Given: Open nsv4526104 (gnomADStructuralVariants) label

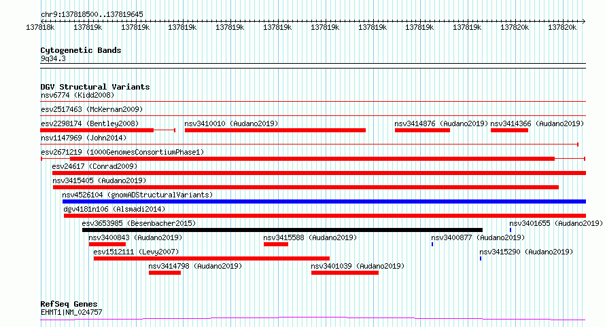Looking at the screenshot, I should click(137, 195).
